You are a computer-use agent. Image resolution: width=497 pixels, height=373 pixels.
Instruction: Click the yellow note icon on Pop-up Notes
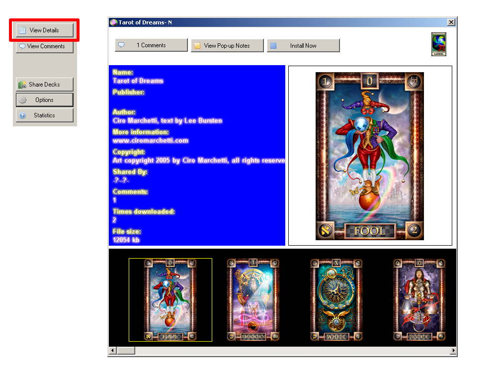(197, 46)
